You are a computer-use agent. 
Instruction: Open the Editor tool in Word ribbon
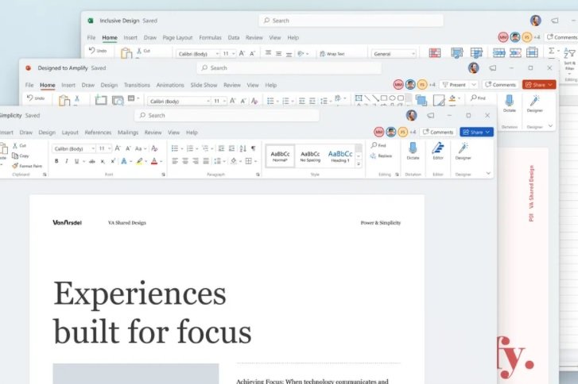click(x=438, y=151)
